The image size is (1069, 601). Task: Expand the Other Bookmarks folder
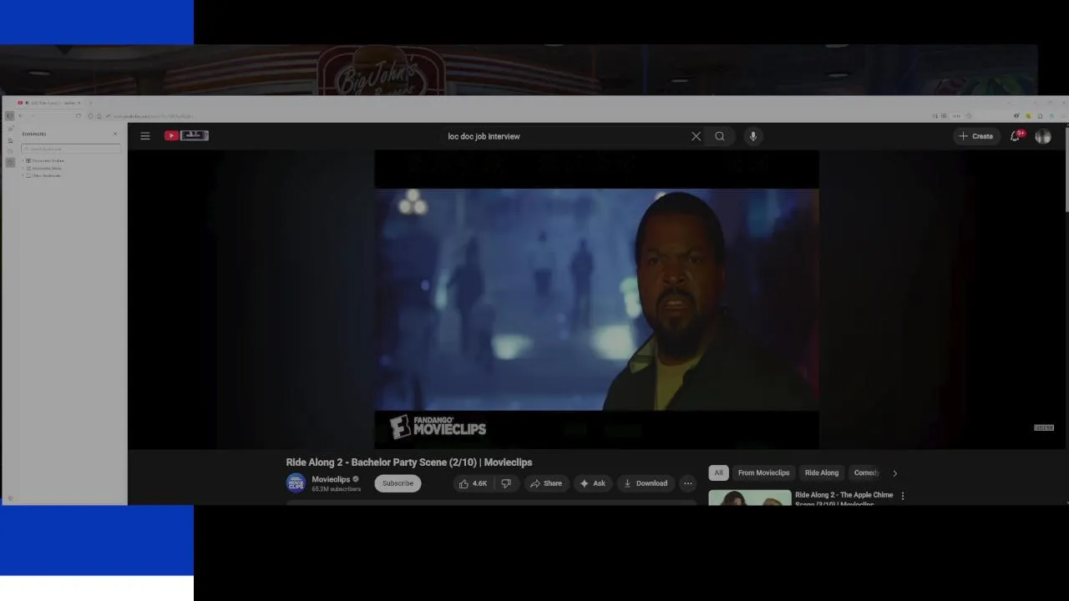tap(23, 175)
